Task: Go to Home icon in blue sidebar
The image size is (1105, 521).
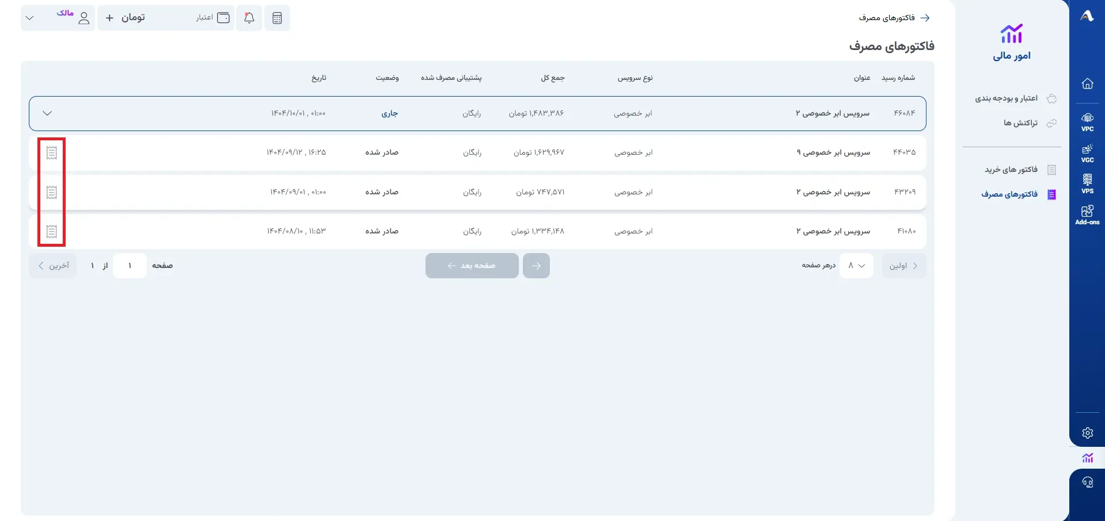Action: click(x=1087, y=83)
